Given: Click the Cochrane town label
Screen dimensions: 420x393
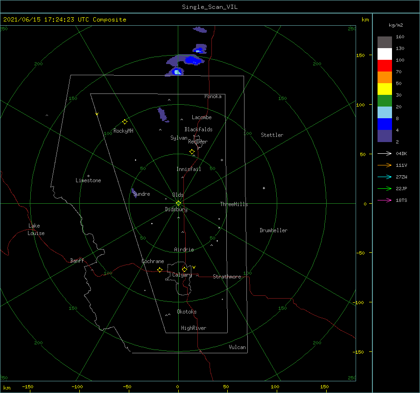Looking at the screenshot, I should [x=153, y=261].
